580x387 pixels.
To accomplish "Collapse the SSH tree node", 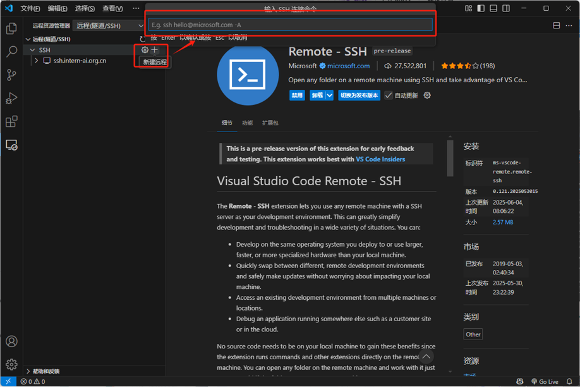I will click(33, 49).
